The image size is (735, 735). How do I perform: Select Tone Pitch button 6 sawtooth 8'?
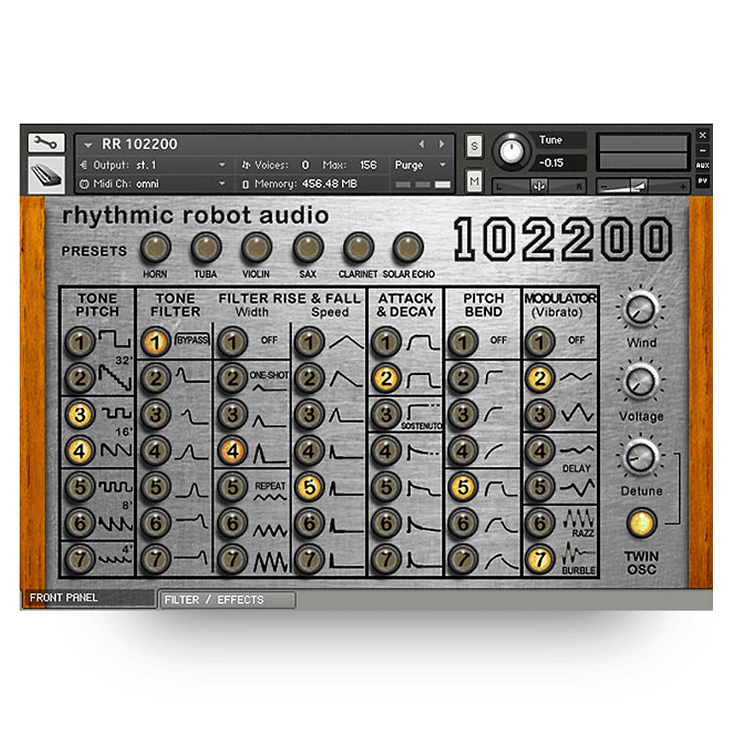79,524
